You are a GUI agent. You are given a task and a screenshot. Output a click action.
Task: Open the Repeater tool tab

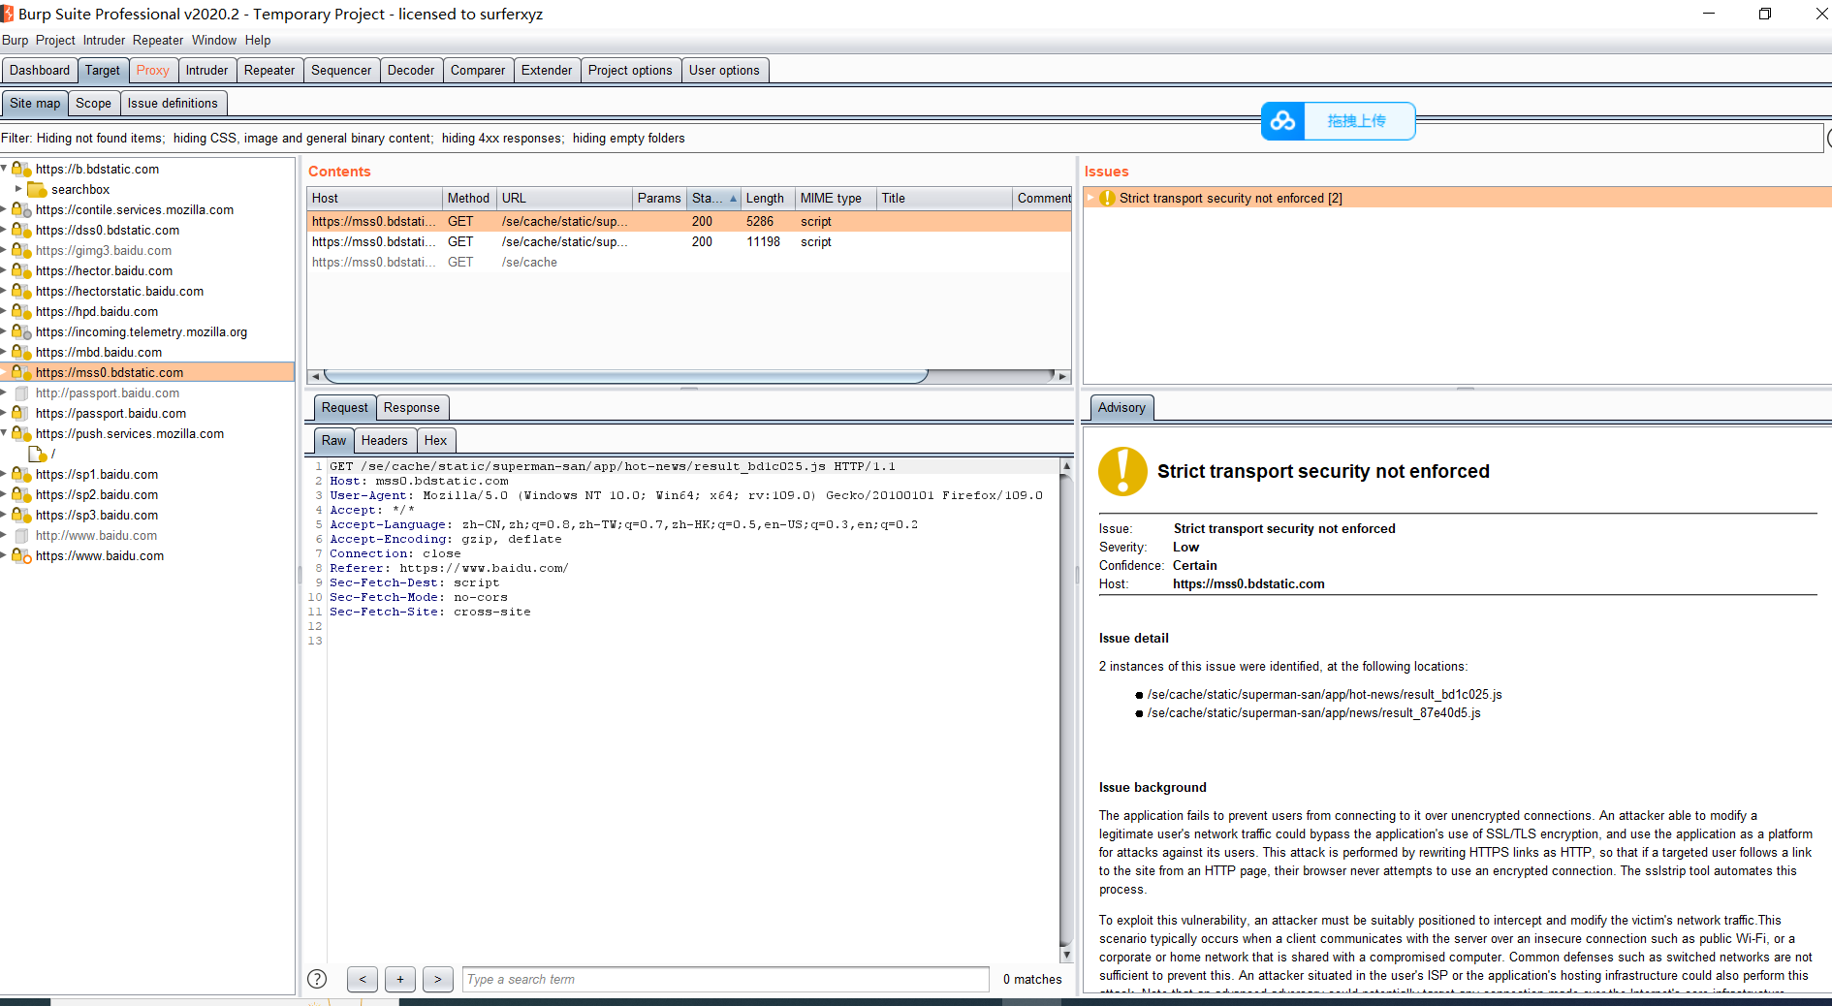[269, 70]
